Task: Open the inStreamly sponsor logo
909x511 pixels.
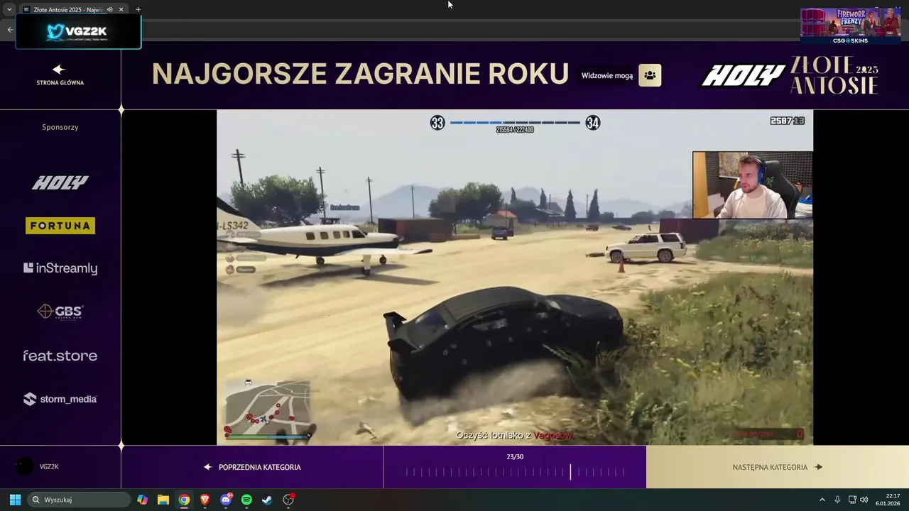Action: 60,268
